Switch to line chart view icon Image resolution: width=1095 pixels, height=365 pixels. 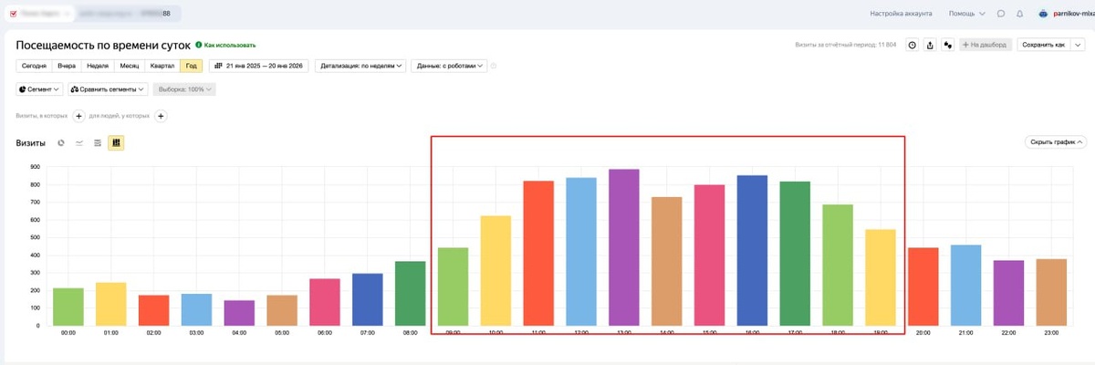point(79,143)
